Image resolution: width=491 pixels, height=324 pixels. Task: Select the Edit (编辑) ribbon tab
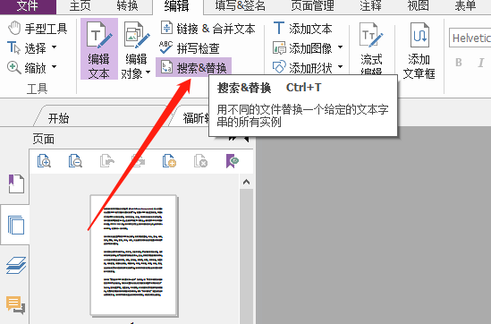[x=177, y=6]
